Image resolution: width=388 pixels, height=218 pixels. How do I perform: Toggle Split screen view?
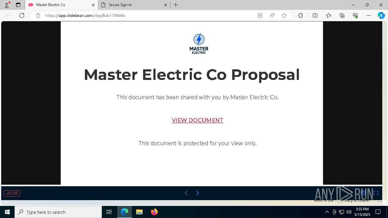tap(315, 15)
